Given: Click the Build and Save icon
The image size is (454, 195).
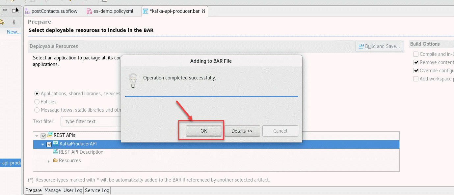Looking at the screenshot, I should click(361, 46).
